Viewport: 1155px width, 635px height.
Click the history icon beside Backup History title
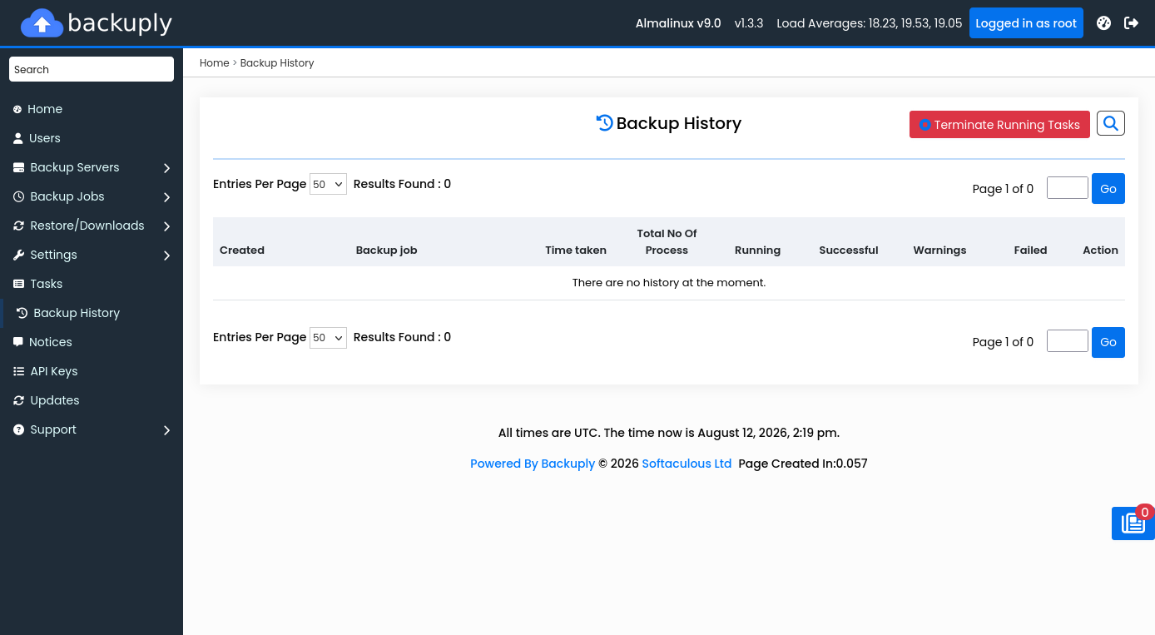click(x=605, y=123)
